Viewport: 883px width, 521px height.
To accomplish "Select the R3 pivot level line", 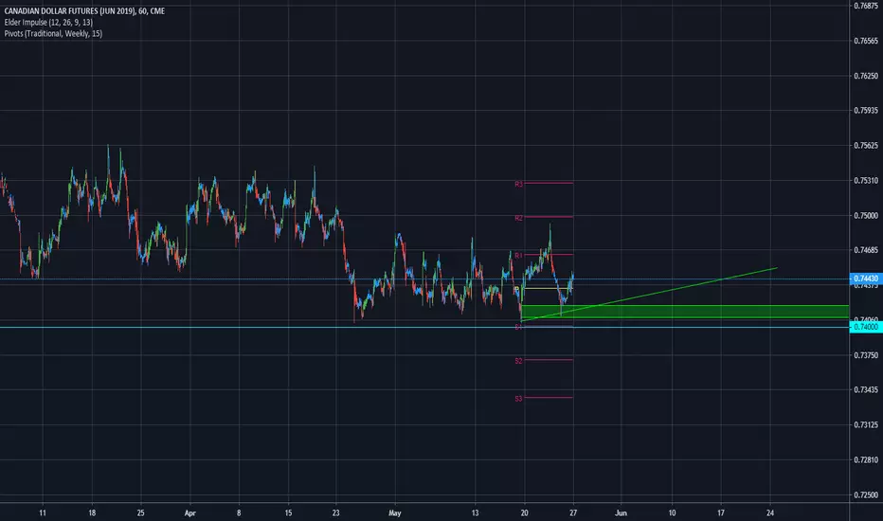I will tap(549, 183).
